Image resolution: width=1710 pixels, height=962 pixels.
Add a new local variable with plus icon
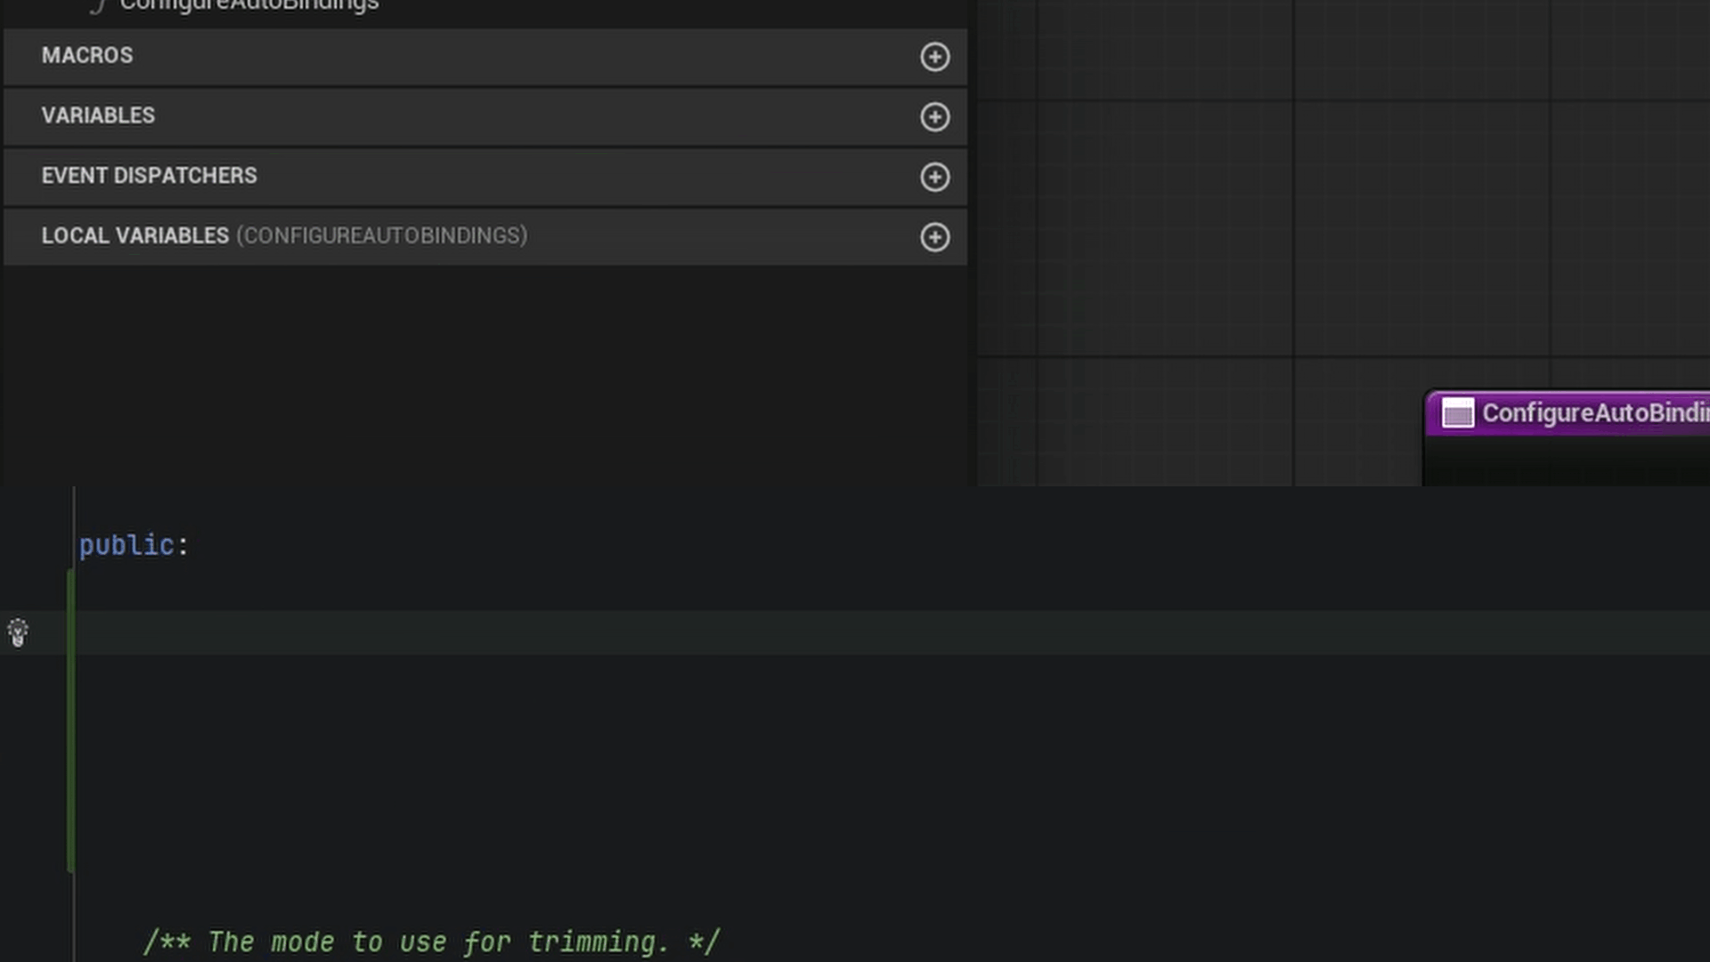point(934,237)
